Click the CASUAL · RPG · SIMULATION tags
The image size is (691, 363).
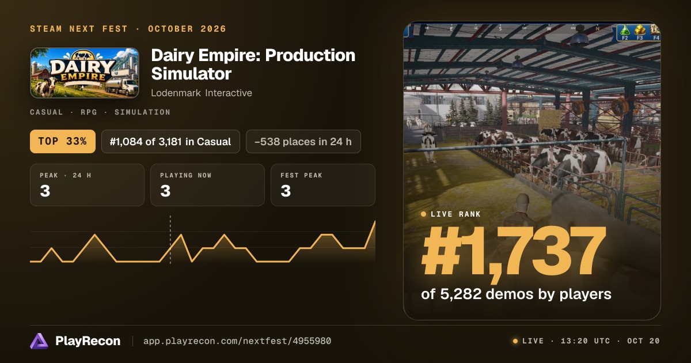coord(100,112)
